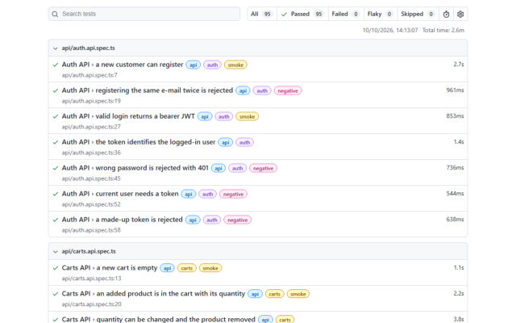Screen dimensions: 516x323
Task: Click api tag on 'wrong password is rejected' row
Action: [218, 168]
